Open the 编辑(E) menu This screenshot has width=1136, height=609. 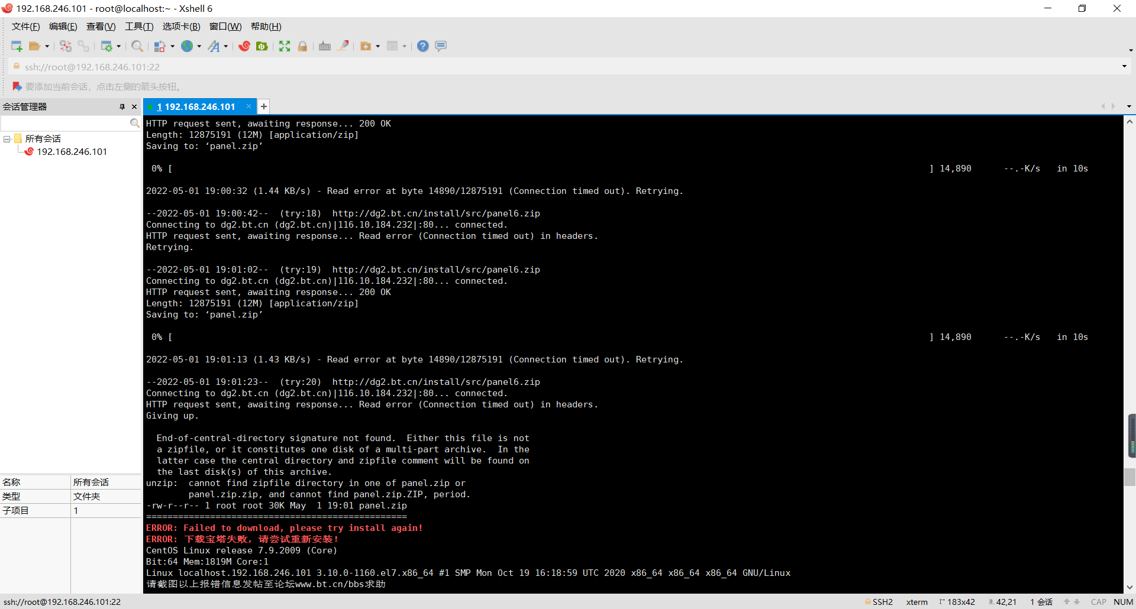63,27
